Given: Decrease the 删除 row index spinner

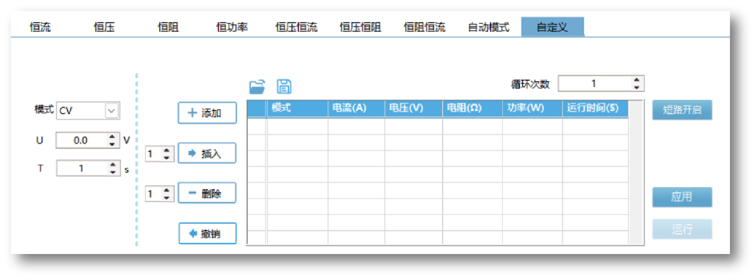Looking at the screenshot, I should coord(167,198).
